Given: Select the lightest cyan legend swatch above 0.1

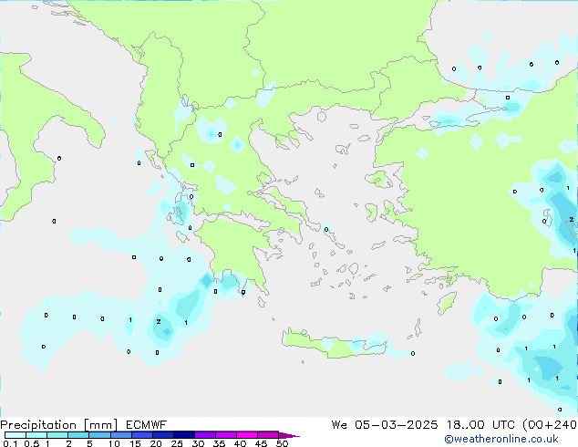Looking at the screenshot, I should pyautogui.click(x=15, y=435).
